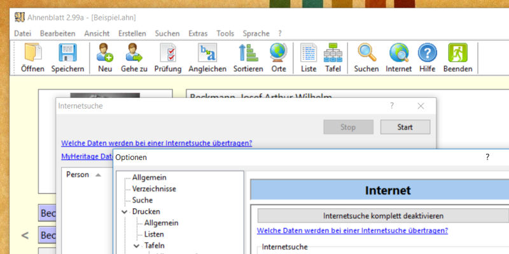Run the Prüfung check icon
Image resolution: width=509 pixels, height=254 pixels.
[x=168, y=58]
